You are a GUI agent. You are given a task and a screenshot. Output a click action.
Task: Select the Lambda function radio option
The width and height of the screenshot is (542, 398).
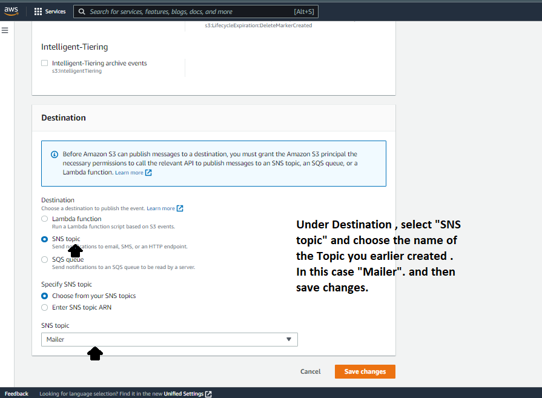point(45,219)
